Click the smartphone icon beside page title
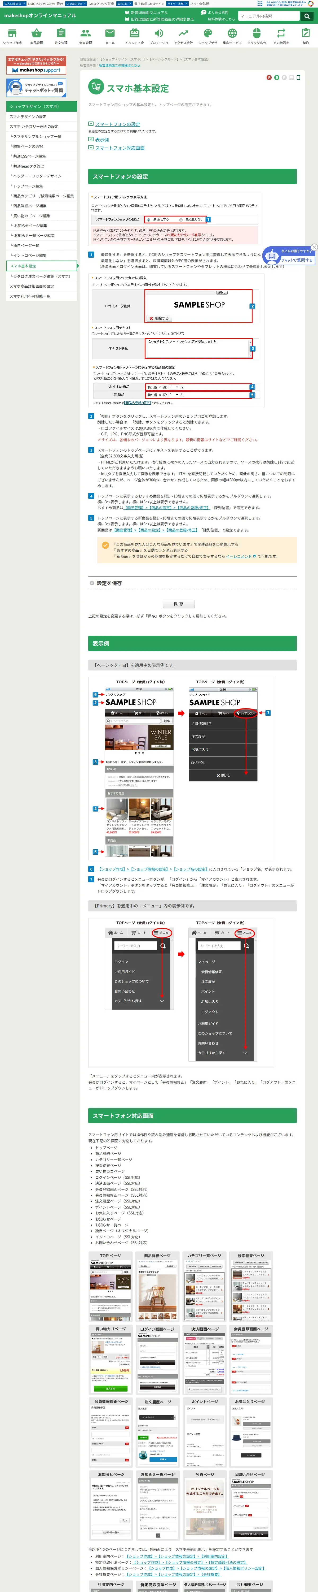 (x=298, y=78)
